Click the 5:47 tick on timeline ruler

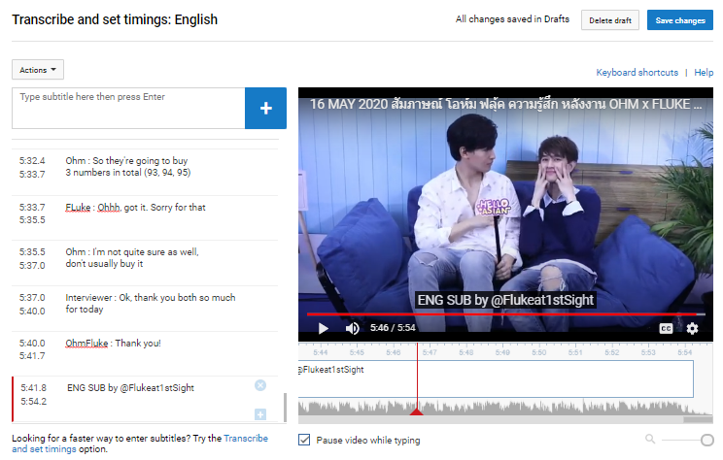point(430,352)
